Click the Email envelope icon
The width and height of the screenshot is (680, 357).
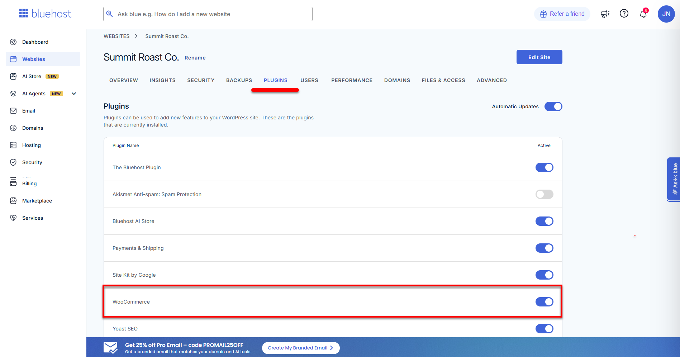(13, 111)
